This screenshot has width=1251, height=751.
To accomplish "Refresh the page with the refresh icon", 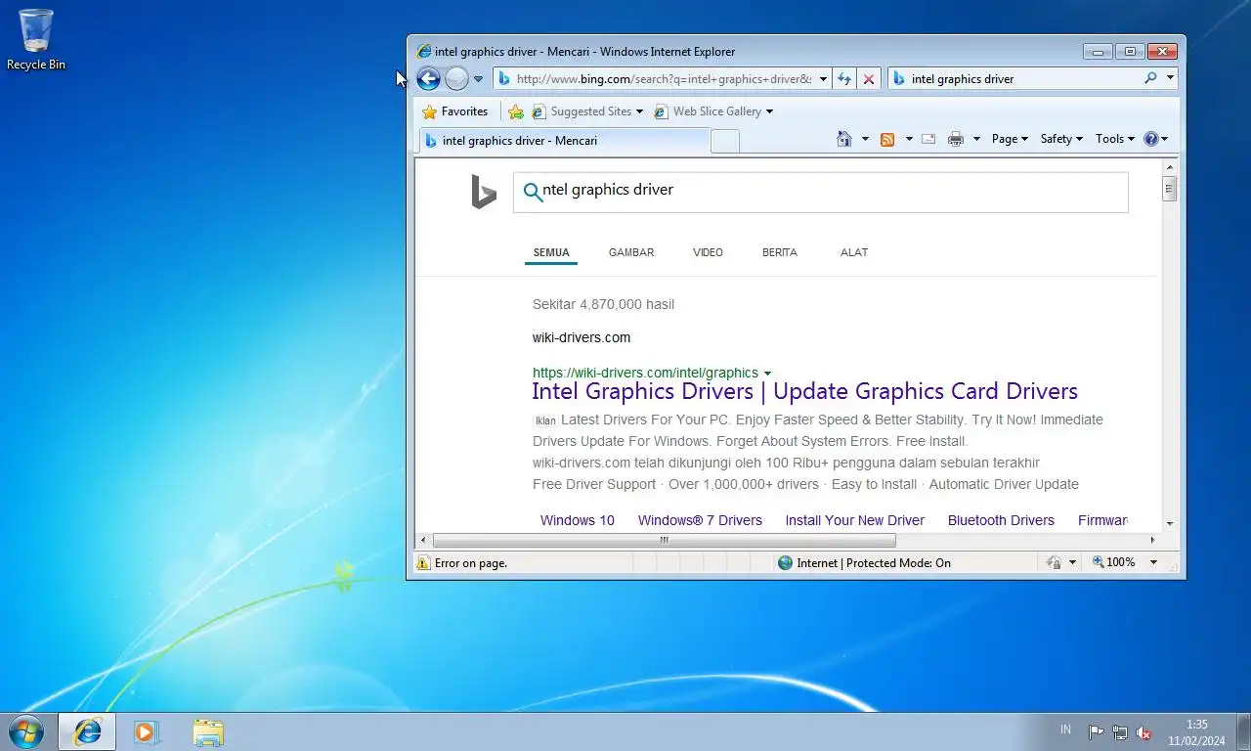I will [844, 79].
